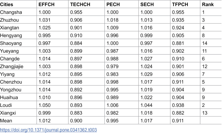Image resolution: width=222 pixels, height=133 pixels.
Task: Select the Rank column header
Action: (208, 5)
